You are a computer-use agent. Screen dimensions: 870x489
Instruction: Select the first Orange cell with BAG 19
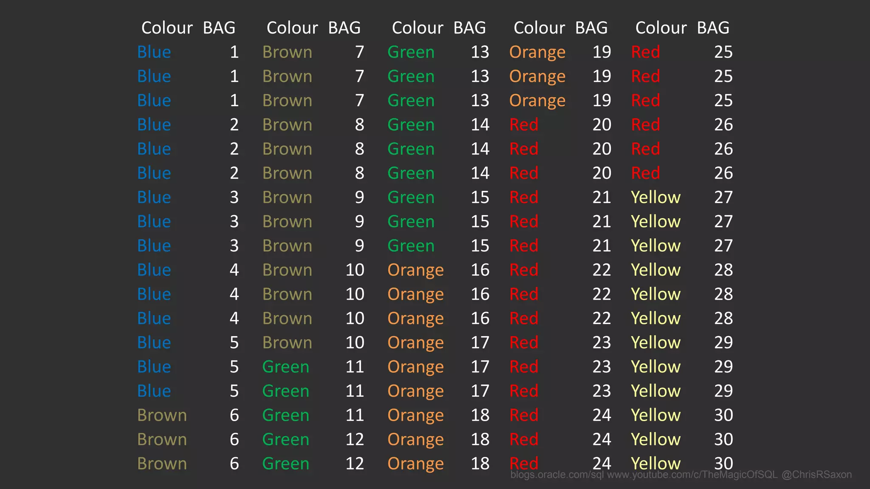(538, 53)
